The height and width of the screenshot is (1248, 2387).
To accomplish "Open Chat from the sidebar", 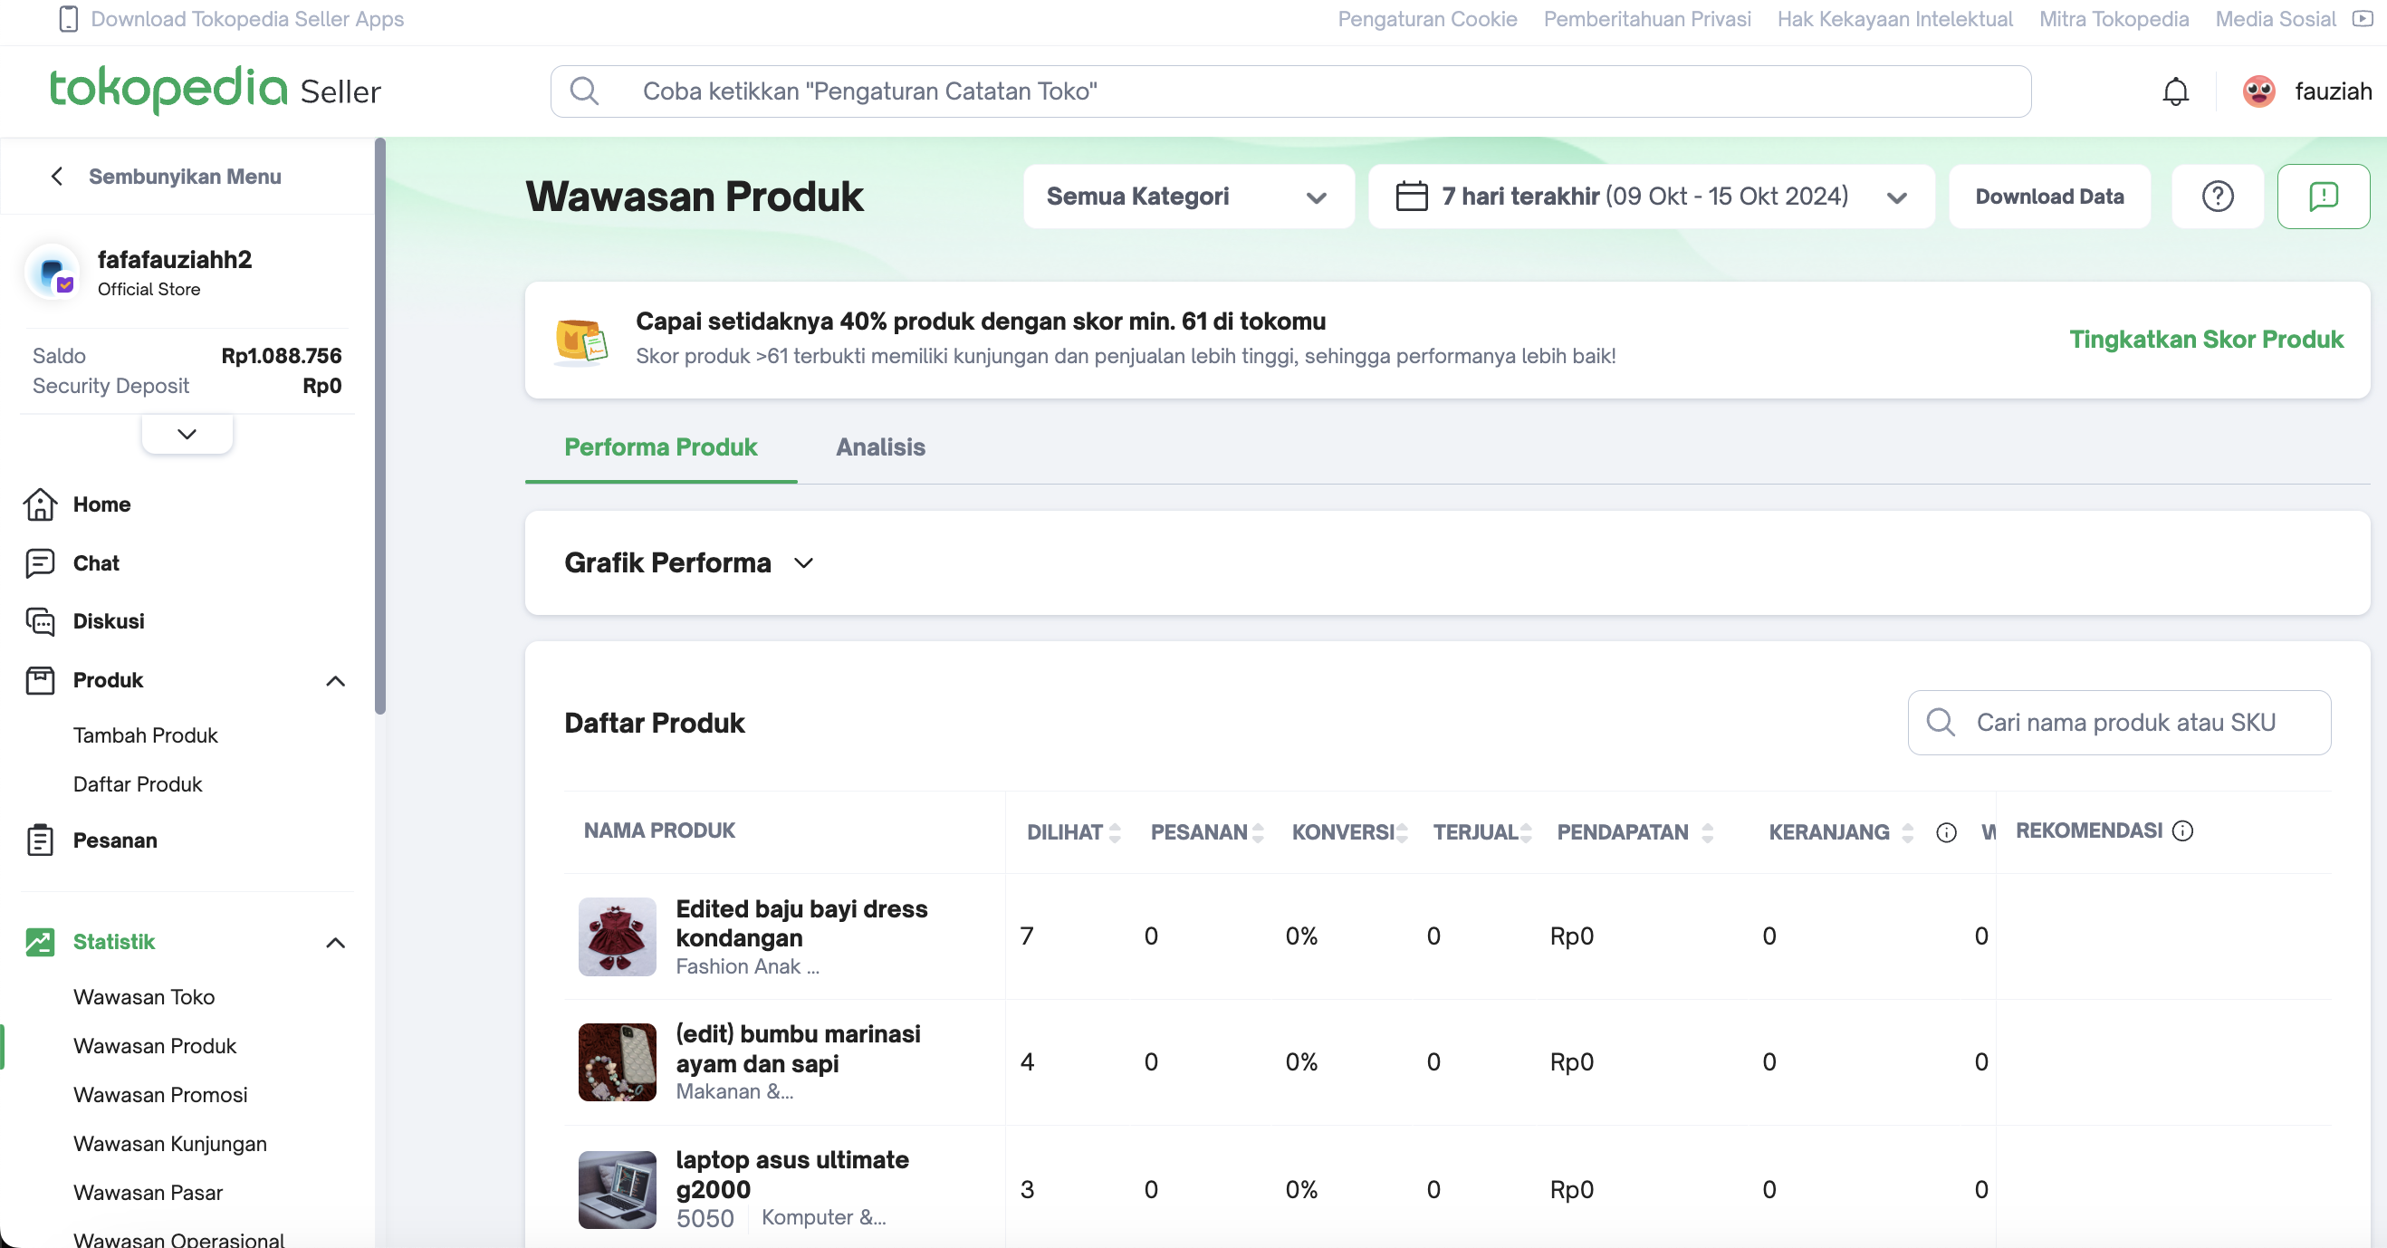I will [95, 563].
